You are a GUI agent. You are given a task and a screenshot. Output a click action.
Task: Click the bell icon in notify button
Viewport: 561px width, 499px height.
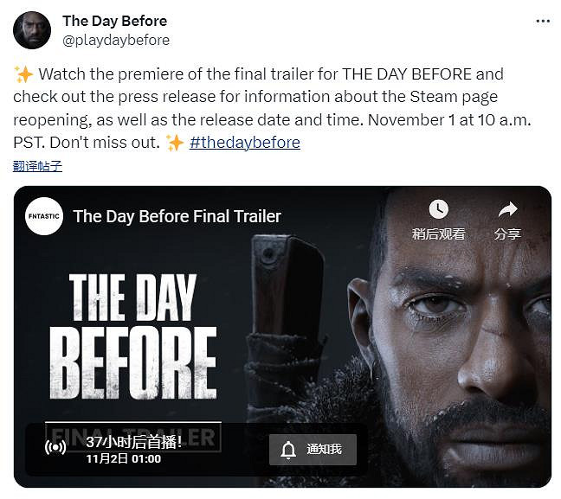point(288,450)
